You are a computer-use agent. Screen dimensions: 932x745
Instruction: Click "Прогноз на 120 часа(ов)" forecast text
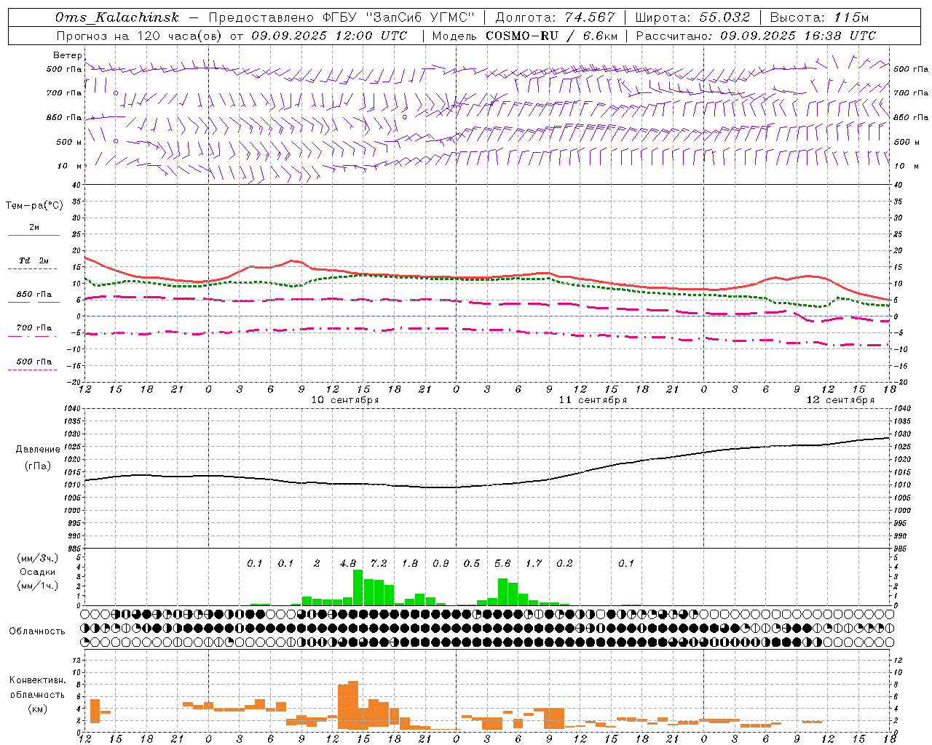(x=140, y=36)
